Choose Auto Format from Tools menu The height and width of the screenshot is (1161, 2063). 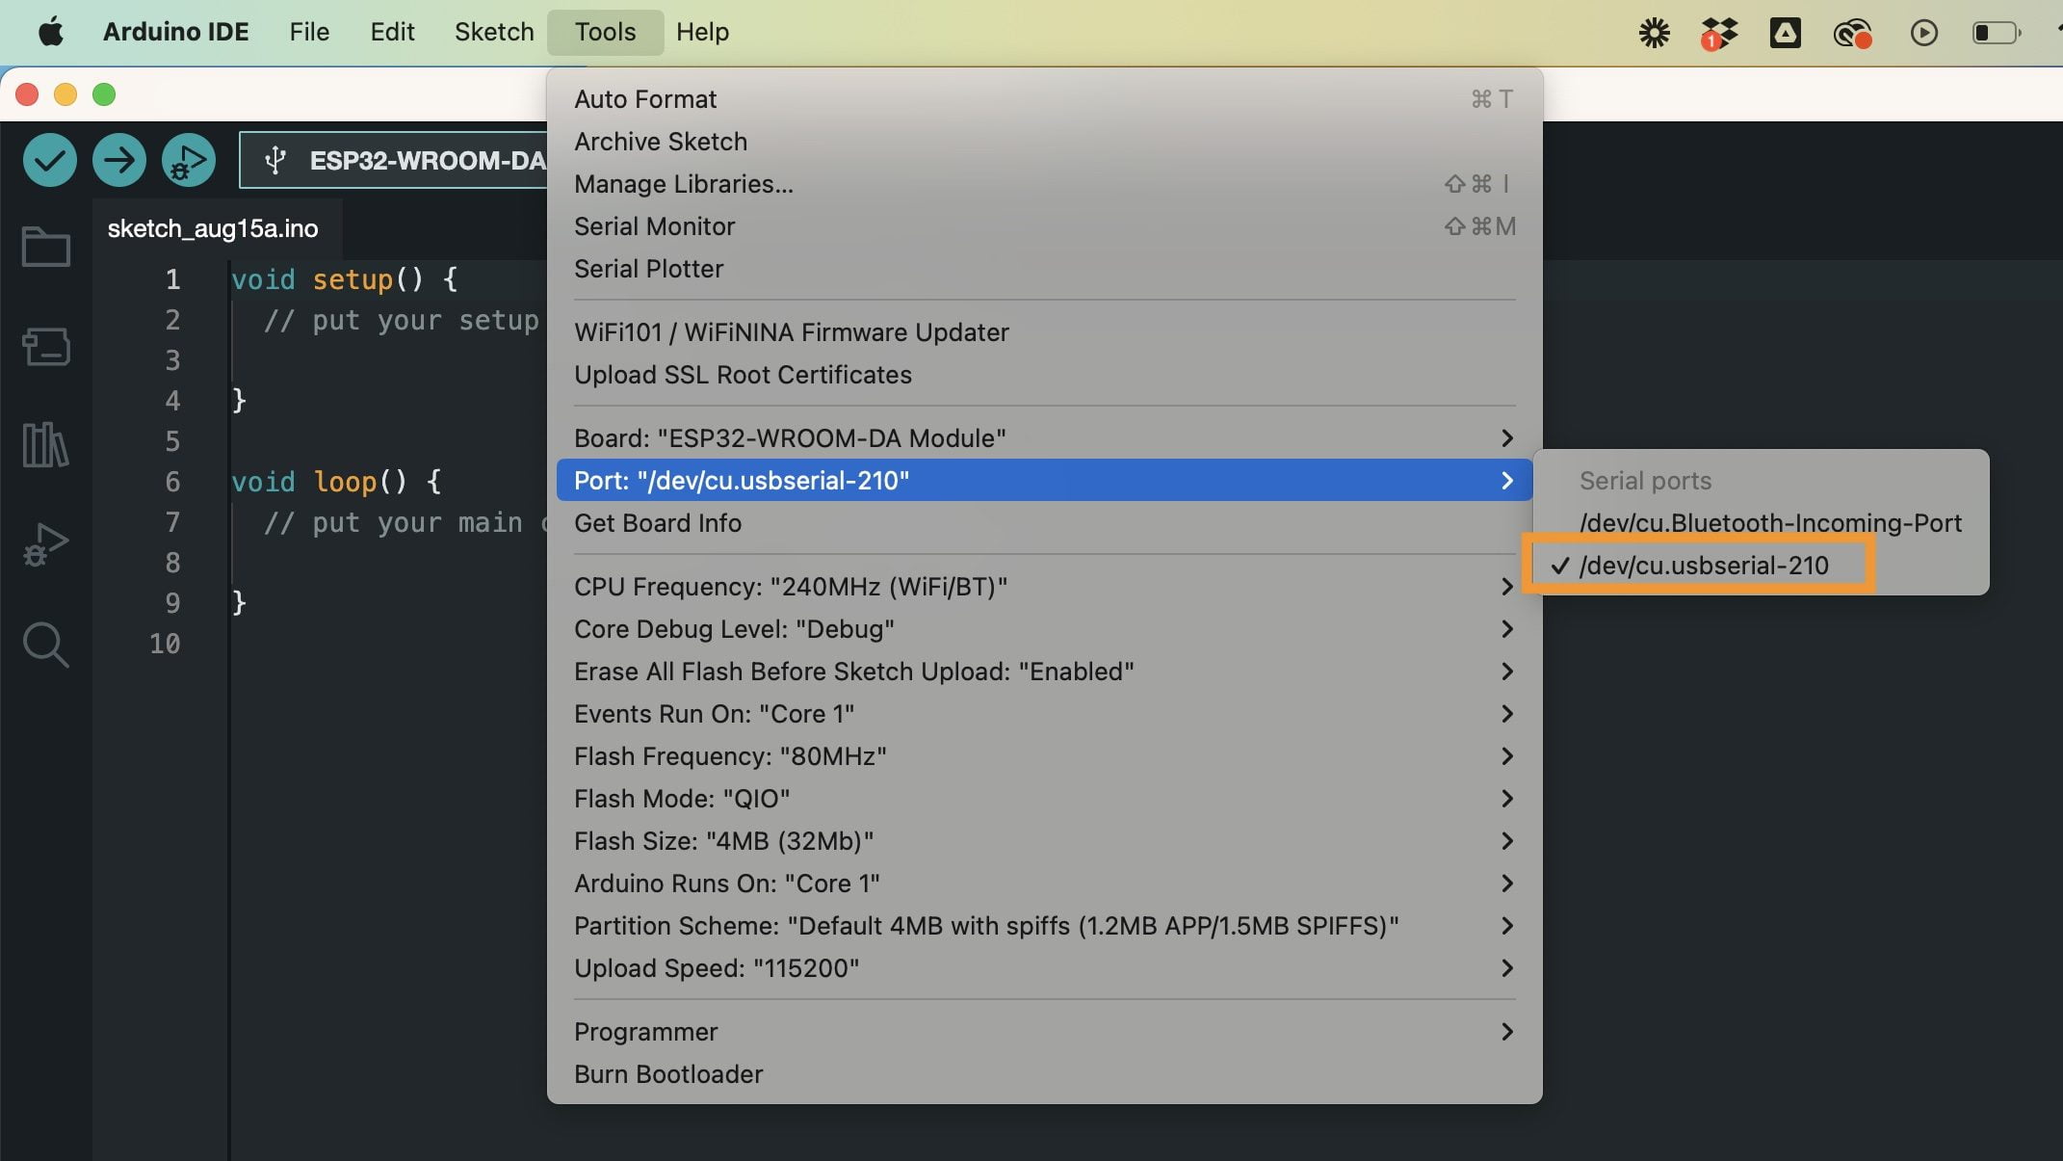[x=1044, y=99]
